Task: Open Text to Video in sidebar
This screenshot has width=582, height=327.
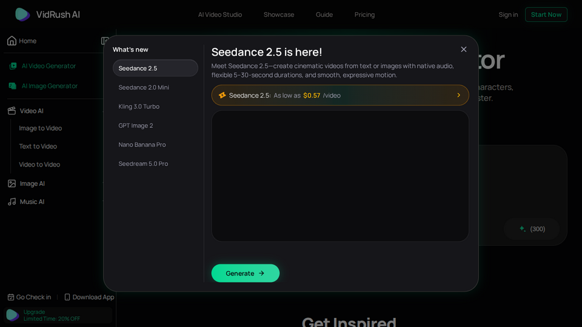Action: [38, 147]
